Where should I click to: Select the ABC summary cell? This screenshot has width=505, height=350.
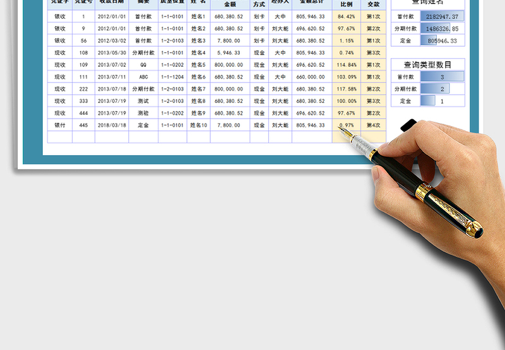pos(143,77)
